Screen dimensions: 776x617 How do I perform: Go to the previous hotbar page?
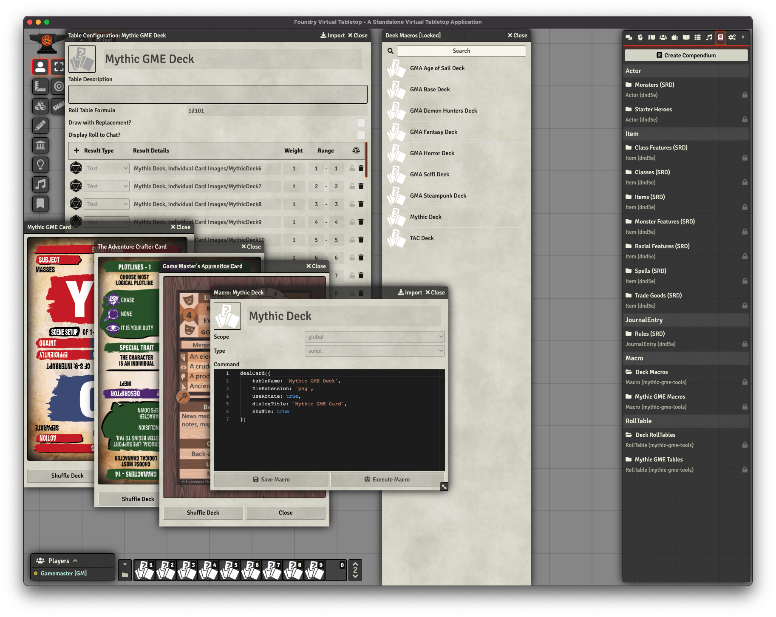coord(355,564)
